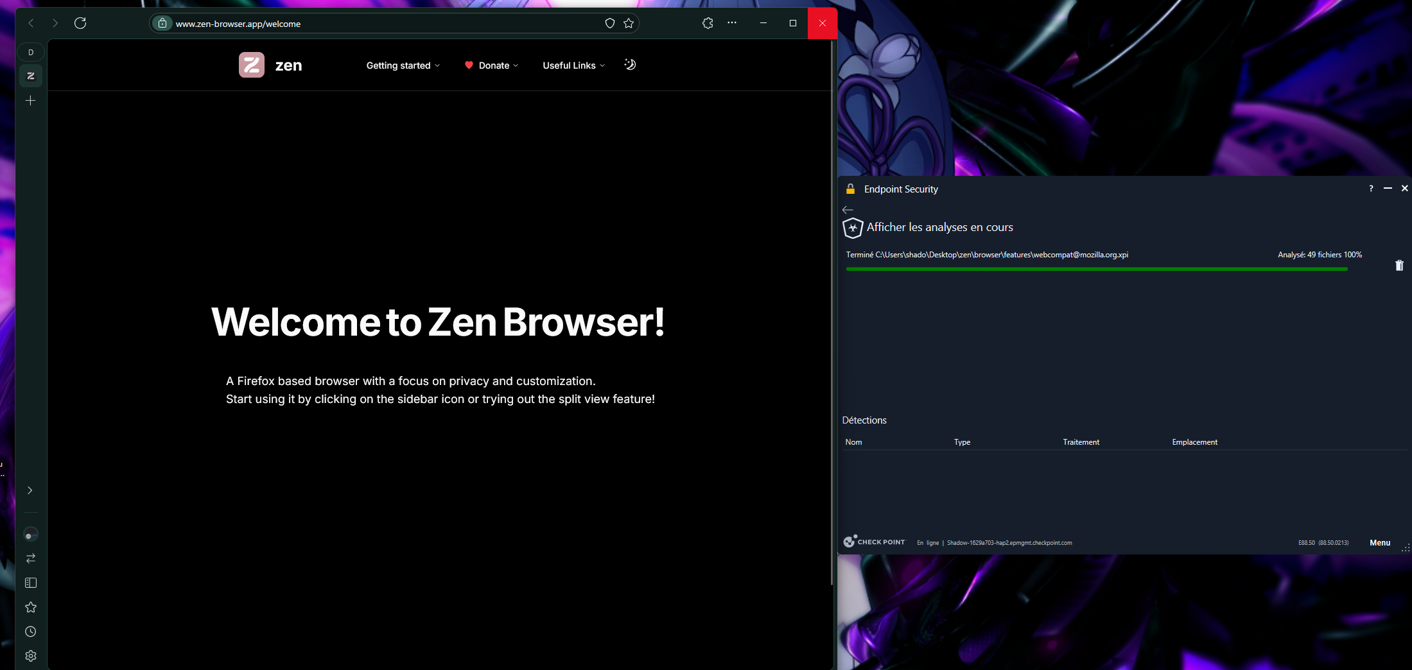The image size is (1412, 670).
Task: Click the zen site name link
Action: pyautogui.click(x=288, y=65)
